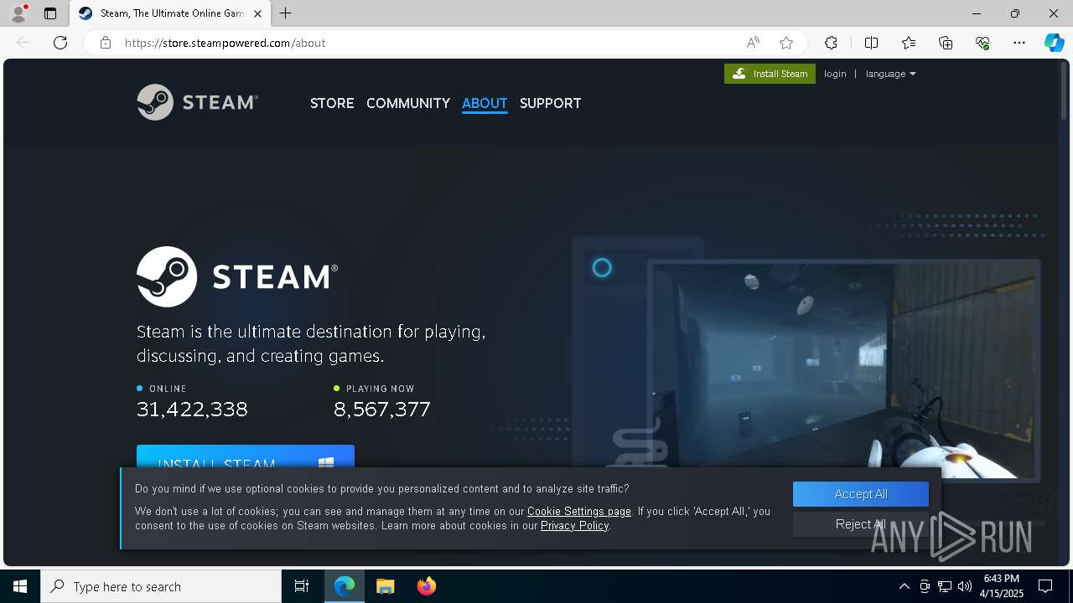Open the login link
The height and width of the screenshot is (603, 1073).
(835, 74)
